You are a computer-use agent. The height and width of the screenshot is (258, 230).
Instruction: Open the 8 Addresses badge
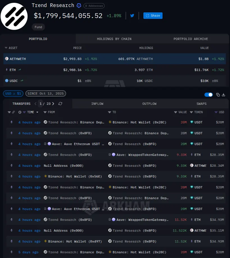94,6
